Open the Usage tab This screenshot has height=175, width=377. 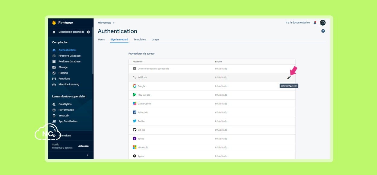155,40
